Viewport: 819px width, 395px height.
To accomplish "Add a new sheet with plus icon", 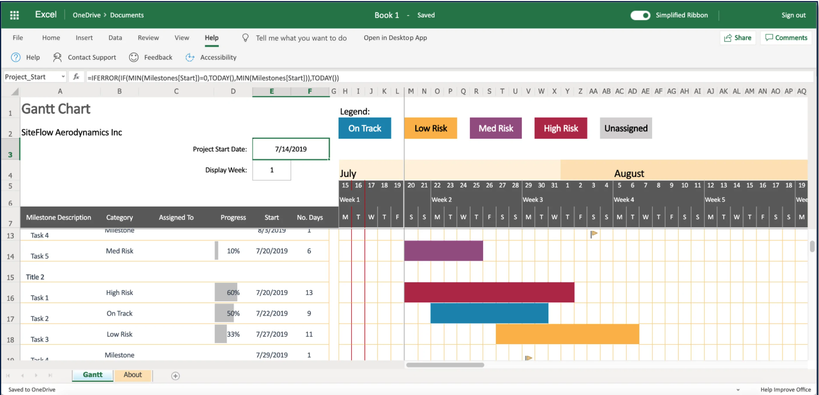I will [x=175, y=376].
